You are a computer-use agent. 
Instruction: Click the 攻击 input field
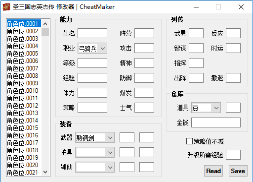[144, 48]
